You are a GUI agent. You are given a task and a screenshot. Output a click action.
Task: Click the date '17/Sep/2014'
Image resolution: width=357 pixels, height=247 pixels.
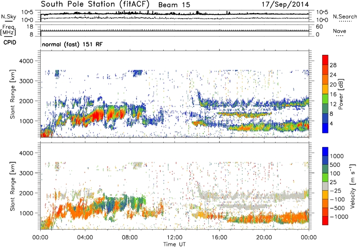[285, 4]
